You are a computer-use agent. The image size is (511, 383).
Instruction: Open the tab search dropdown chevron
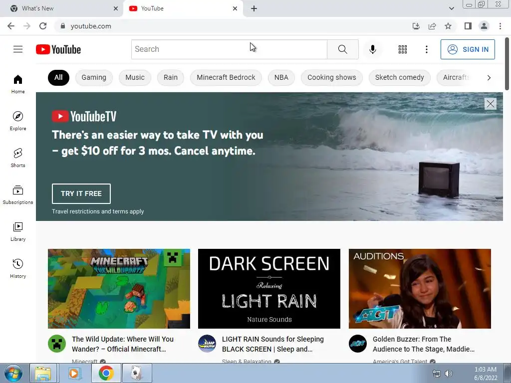451,8
